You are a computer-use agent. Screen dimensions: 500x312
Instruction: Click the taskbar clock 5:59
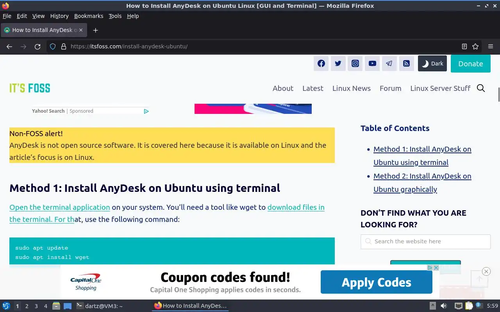click(493, 306)
